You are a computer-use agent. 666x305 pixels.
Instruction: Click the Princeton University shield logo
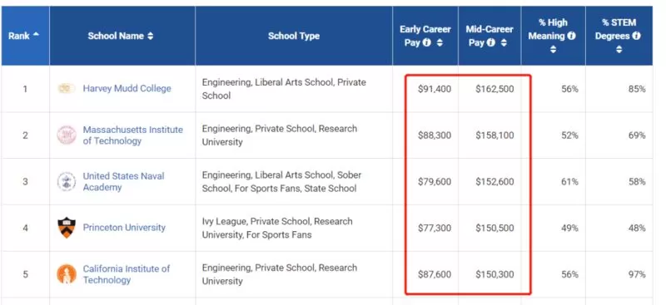coord(67,228)
